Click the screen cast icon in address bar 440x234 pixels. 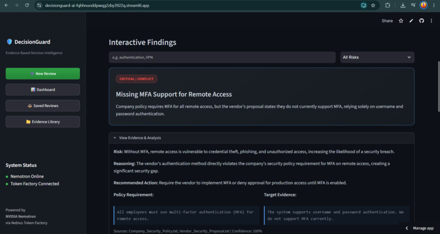pyautogui.click(x=364, y=5)
